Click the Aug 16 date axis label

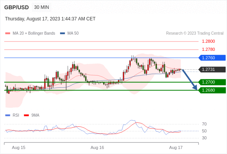tap(97, 147)
